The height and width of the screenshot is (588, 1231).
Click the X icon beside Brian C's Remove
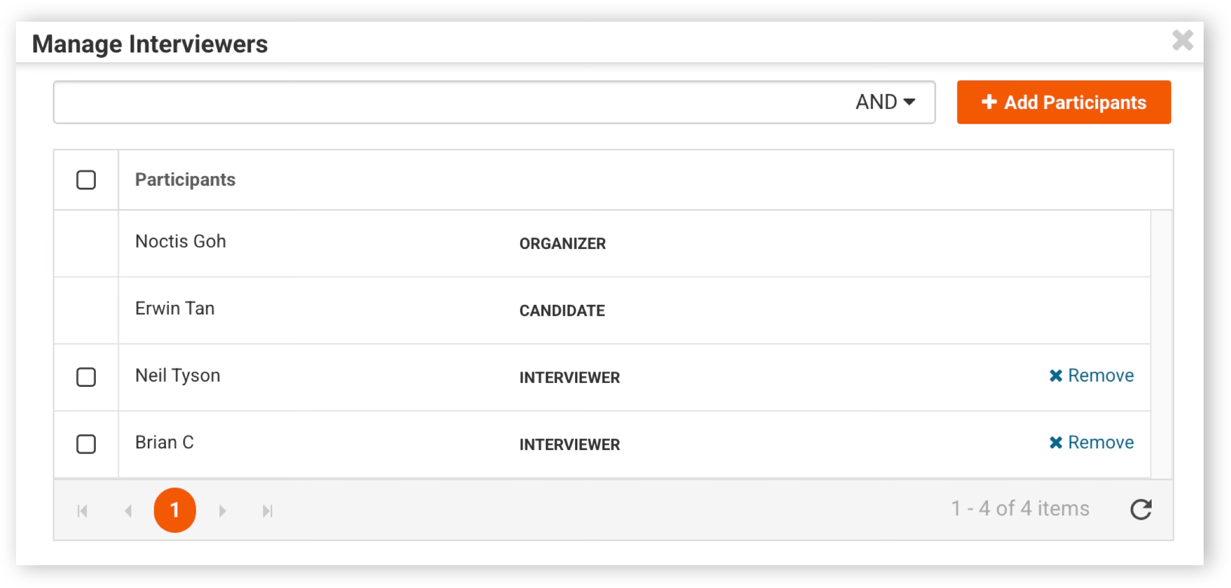click(x=1056, y=442)
